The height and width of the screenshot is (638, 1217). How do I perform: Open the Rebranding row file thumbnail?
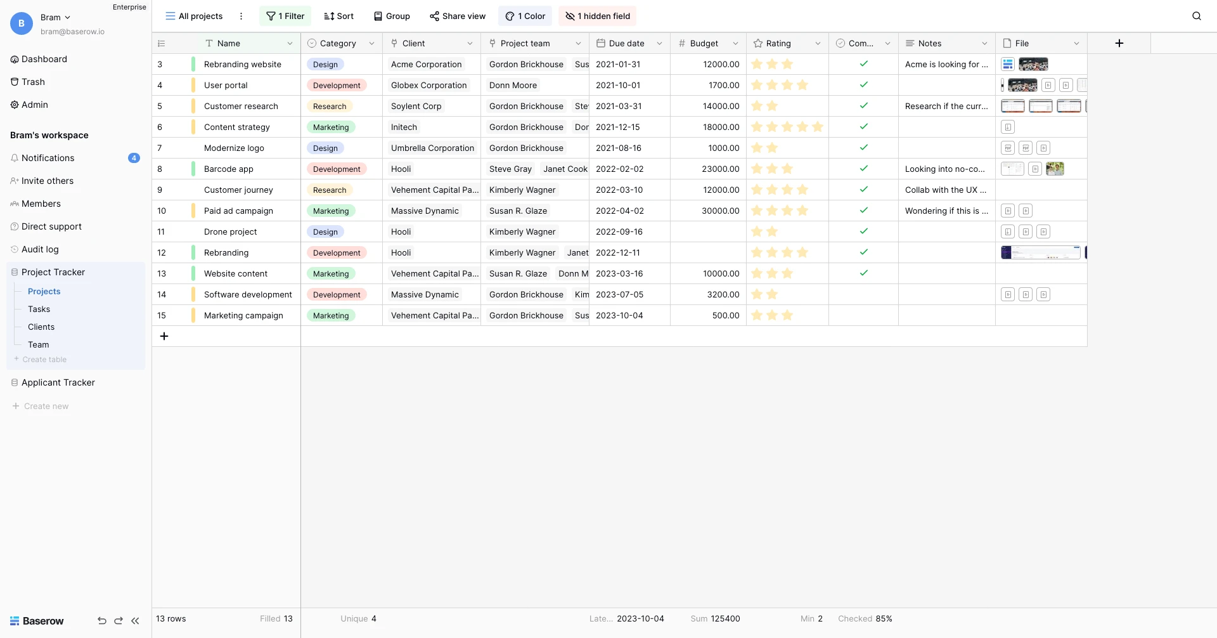point(1040,252)
